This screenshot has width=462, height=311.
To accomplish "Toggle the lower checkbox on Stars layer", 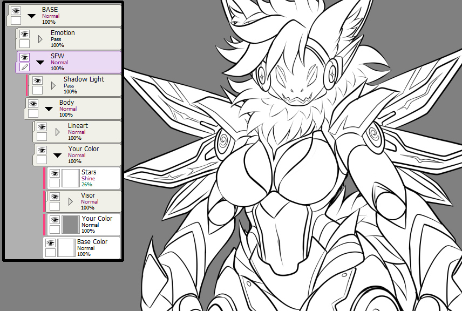I will click(x=55, y=183).
